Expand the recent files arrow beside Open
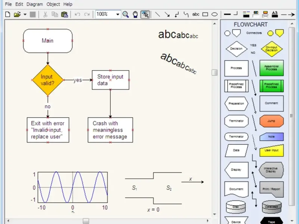 click(25, 15)
